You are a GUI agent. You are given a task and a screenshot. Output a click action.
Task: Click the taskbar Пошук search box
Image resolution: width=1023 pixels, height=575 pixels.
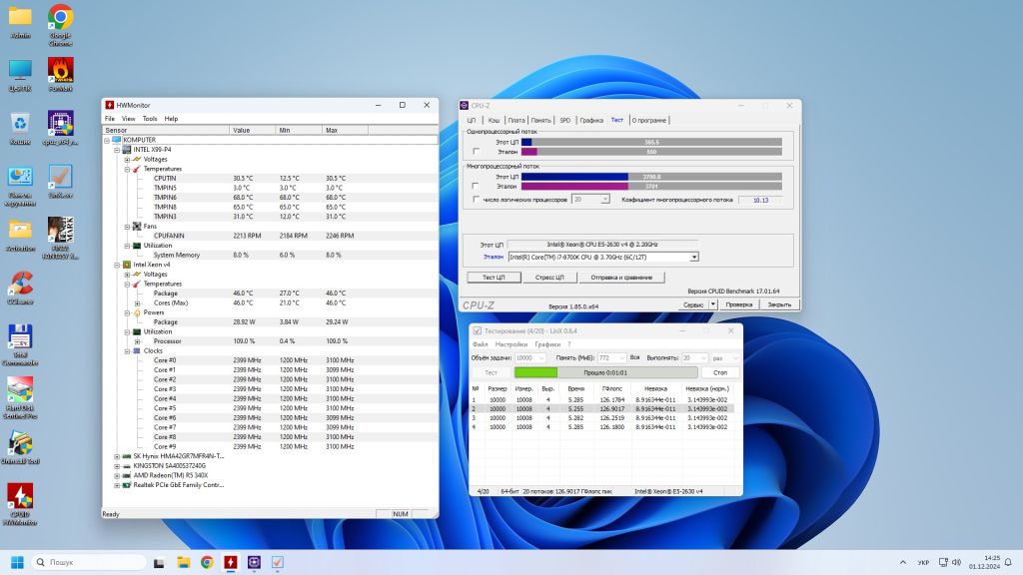(x=88, y=562)
